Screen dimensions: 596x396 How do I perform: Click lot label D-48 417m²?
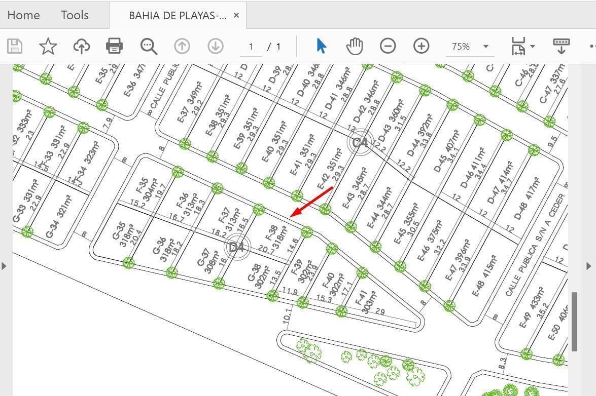(527, 198)
